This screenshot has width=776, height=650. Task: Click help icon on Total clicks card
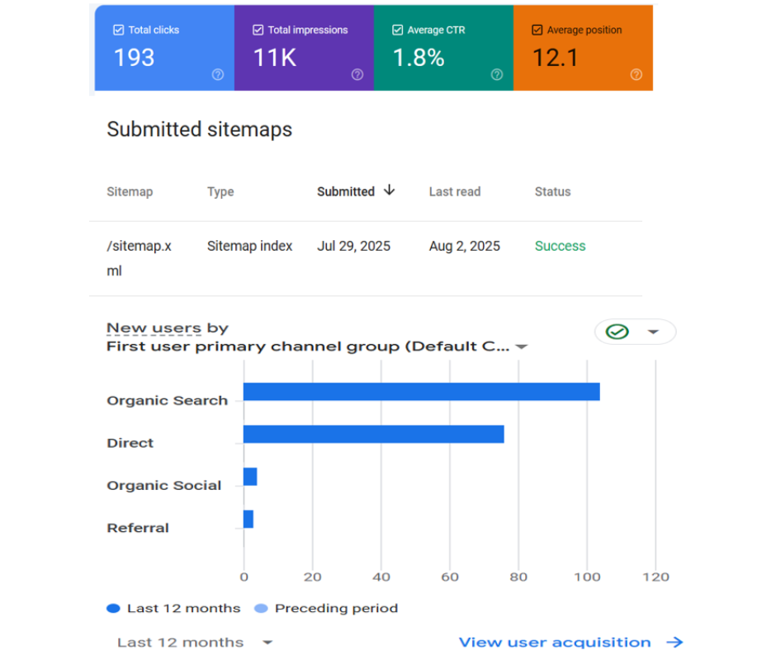[218, 74]
